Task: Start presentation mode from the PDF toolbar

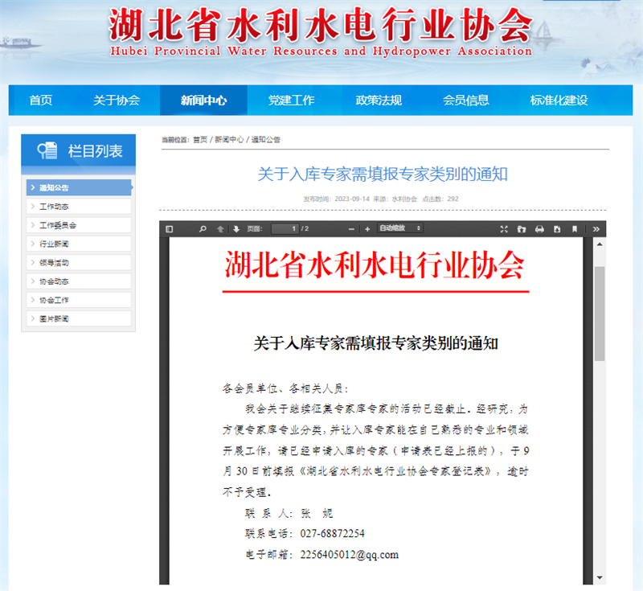Action: (x=502, y=229)
